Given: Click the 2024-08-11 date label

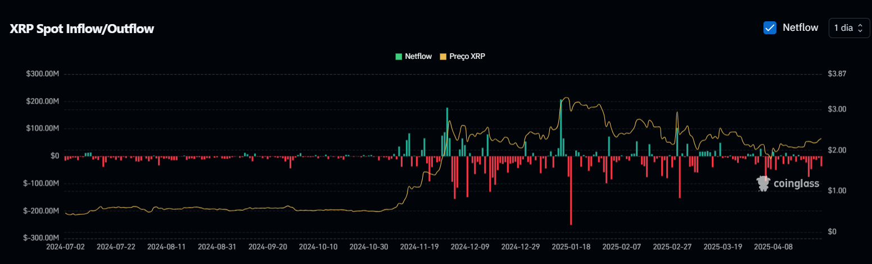Looking at the screenshot, I should [166, 246].
